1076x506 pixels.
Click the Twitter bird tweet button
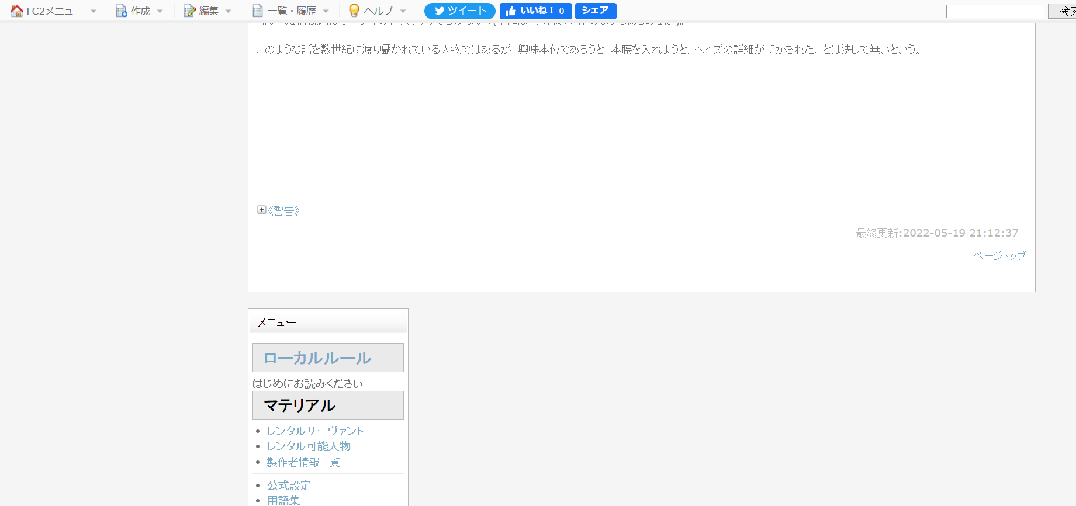[x=459, y=11]
